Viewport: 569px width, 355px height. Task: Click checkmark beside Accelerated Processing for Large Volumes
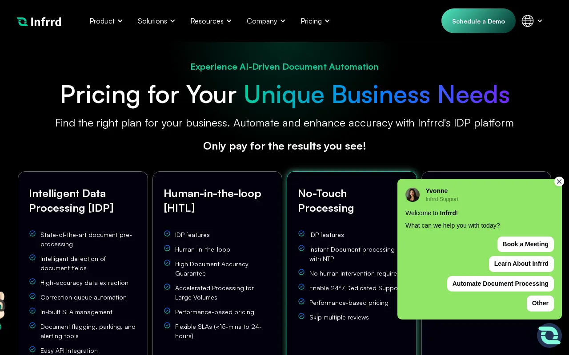167,287
